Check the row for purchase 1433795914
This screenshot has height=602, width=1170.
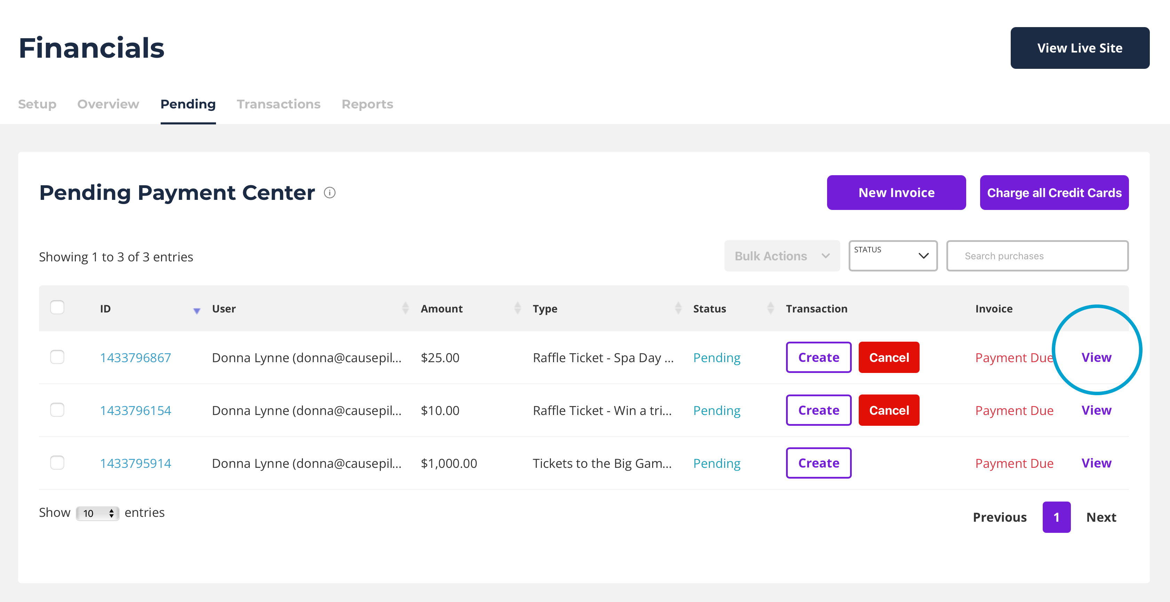click(57, 463)
